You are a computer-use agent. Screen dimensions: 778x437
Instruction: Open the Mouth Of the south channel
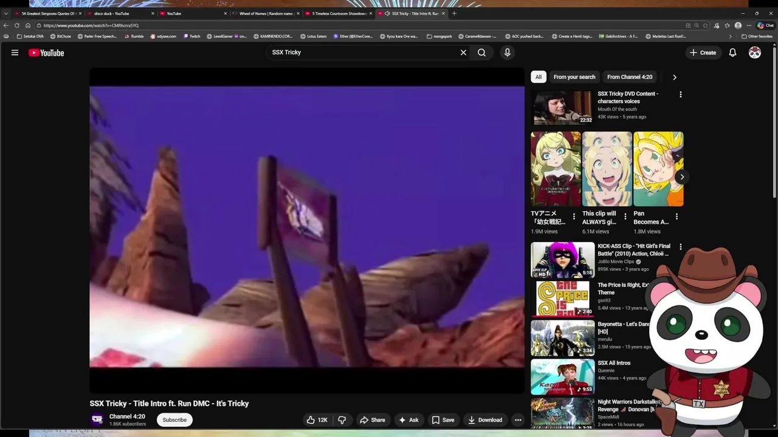(617, 109)
